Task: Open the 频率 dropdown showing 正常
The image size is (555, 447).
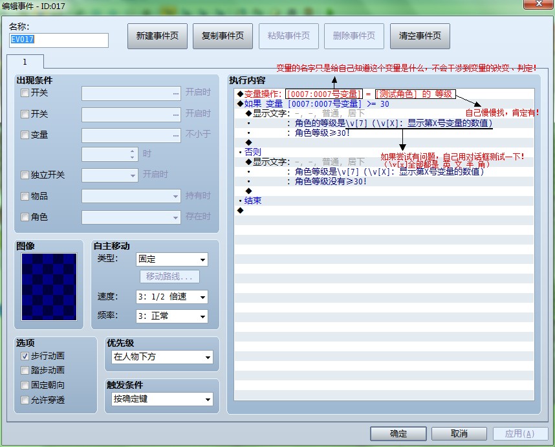Action: tap(172, 316)
